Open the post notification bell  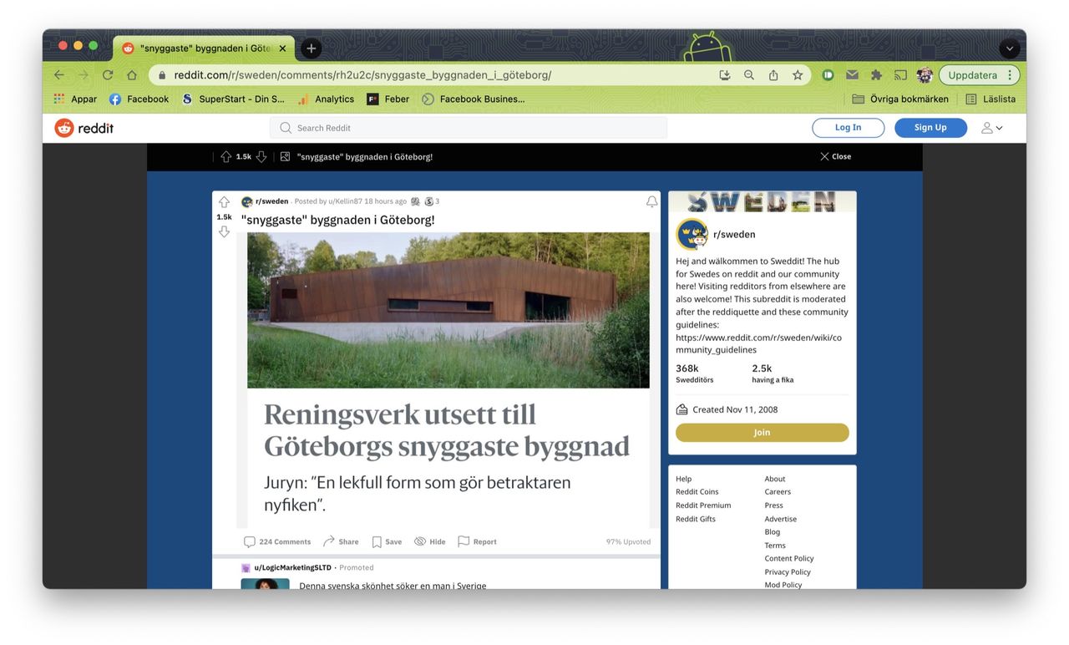[x=651, y=201]
